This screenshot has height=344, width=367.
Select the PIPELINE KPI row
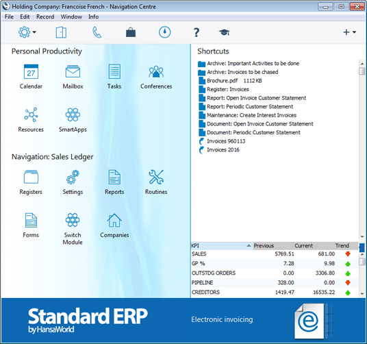pyautogui.click(x=275, y=283)
